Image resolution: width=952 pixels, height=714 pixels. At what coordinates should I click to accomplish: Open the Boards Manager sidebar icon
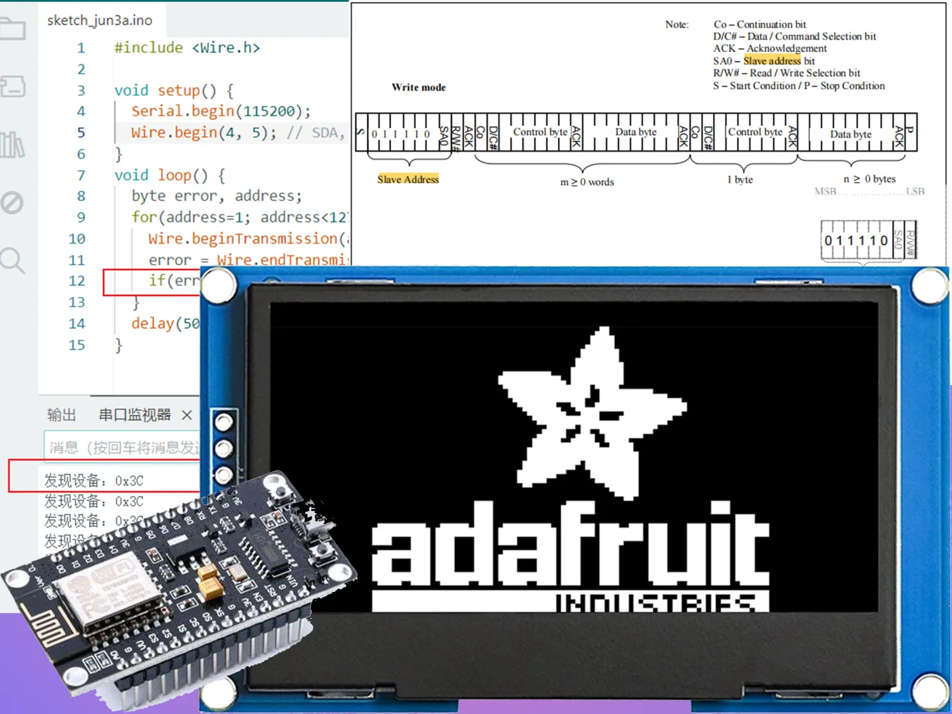(x=12, y=87)
